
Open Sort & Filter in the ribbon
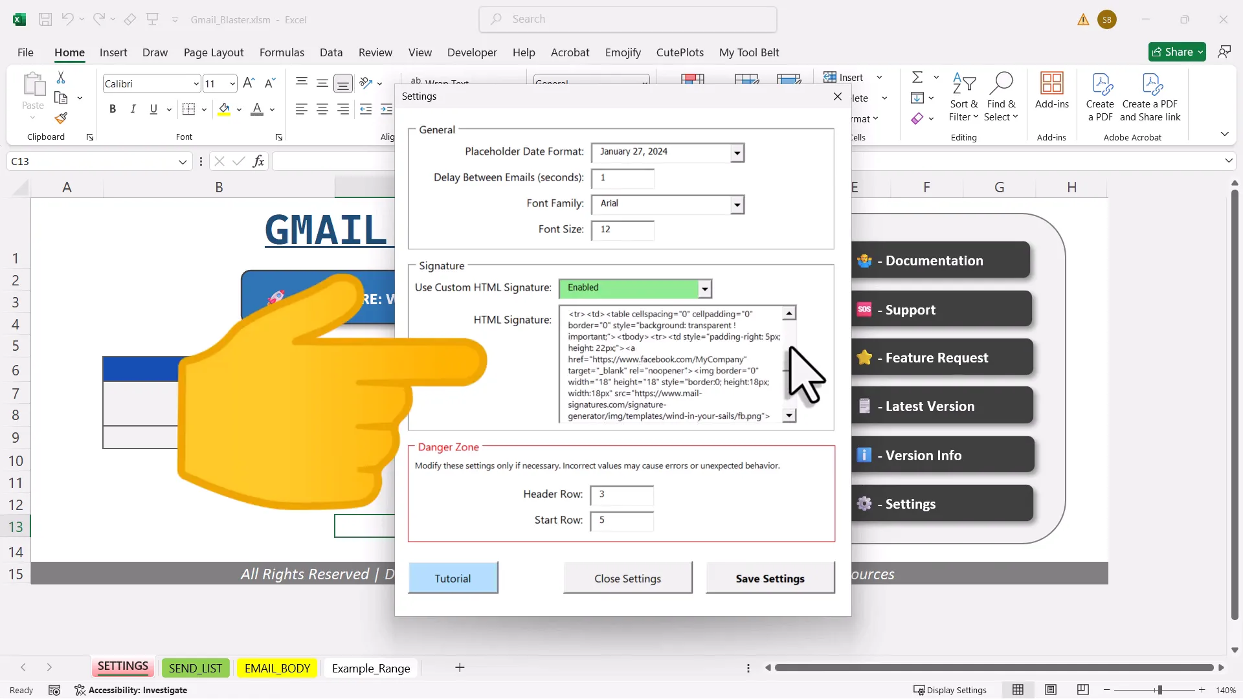(963, 97)
